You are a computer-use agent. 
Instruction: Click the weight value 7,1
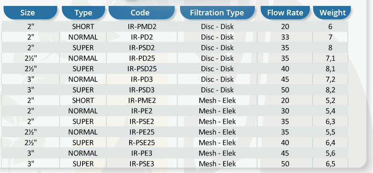point(331,58)
